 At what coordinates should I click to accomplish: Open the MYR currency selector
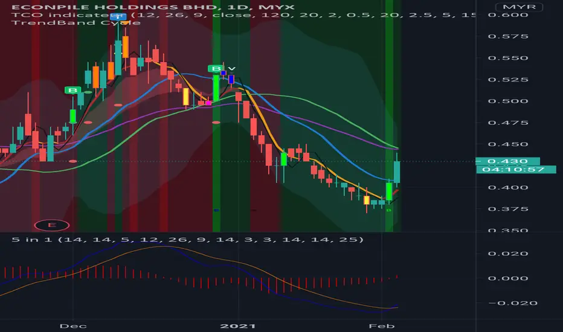tap(519, 7)
